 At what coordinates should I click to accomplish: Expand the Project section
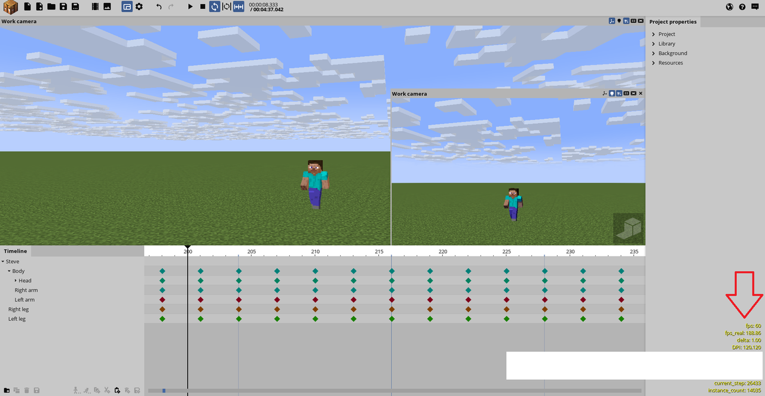654,34
